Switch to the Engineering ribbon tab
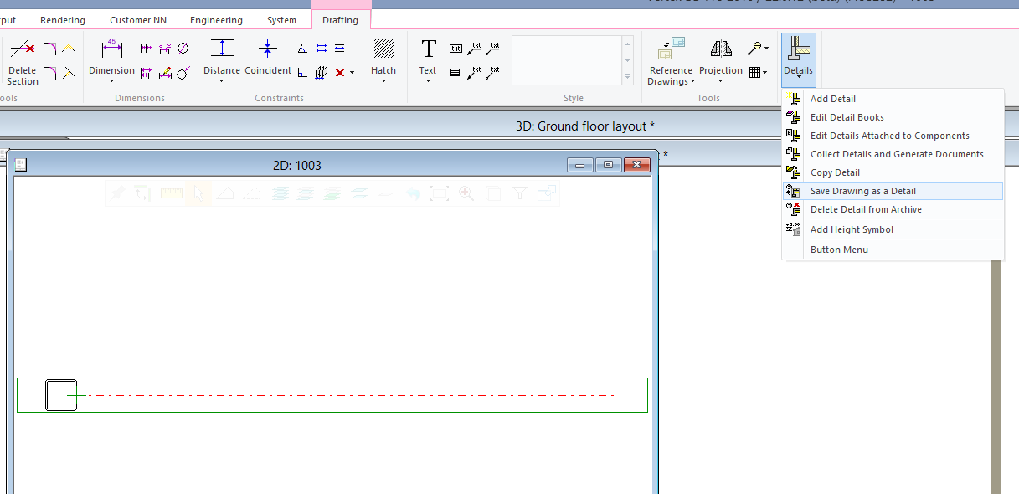 [216, 20]
